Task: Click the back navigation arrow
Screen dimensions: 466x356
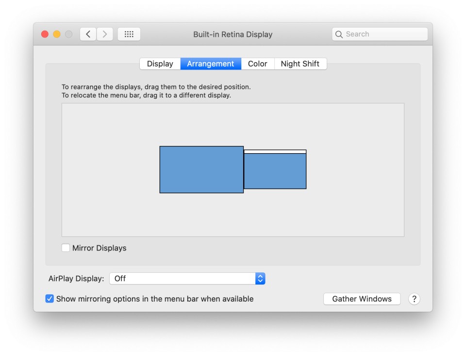Action: pos(88,34)
